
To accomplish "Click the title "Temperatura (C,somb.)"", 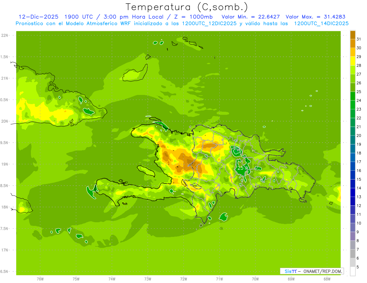I will click(x=186, y=7).
